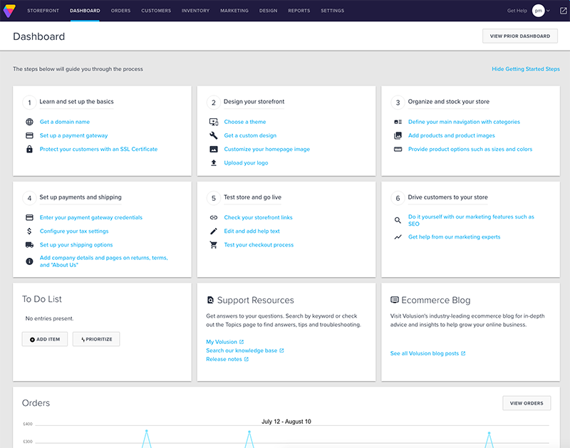Open the pm user account avatar menu
Image resolution: width=570 pixels, height=448 pixels.
[538, 11]
